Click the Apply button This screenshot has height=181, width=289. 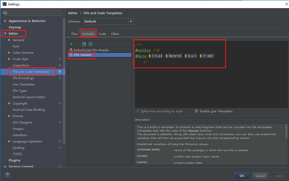[x=279, y=176]
